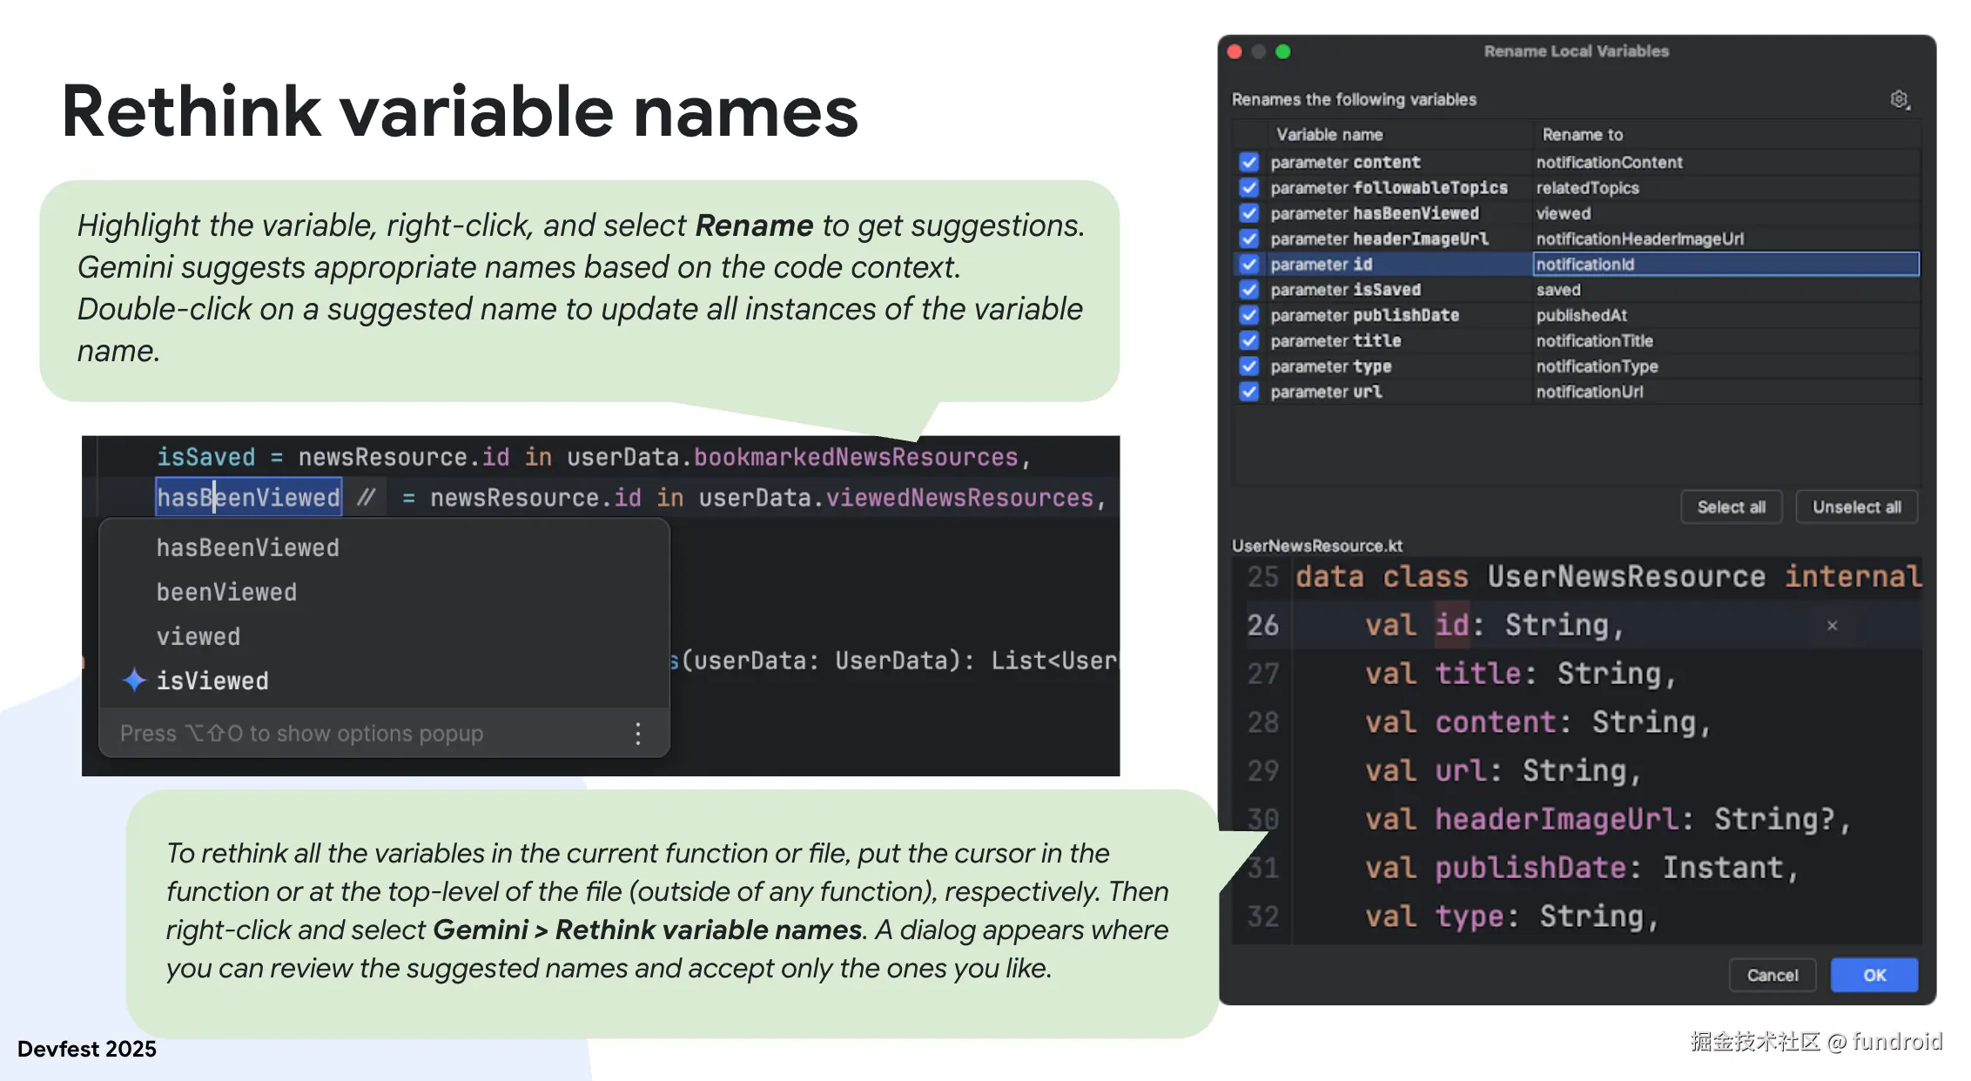Choose beenViewed from the suggestions list

point(226,592)
